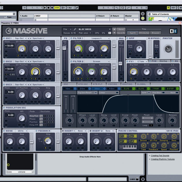Toggle the pencil draw mode icon
This screenshot has height=182, width=182.
(77, 8)
